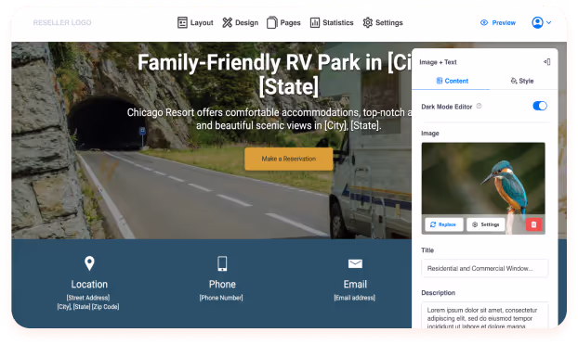The image size is (578, 345).
Task: Switch to the Style tab
Action: pyautogui.click(x=522, y=81)
